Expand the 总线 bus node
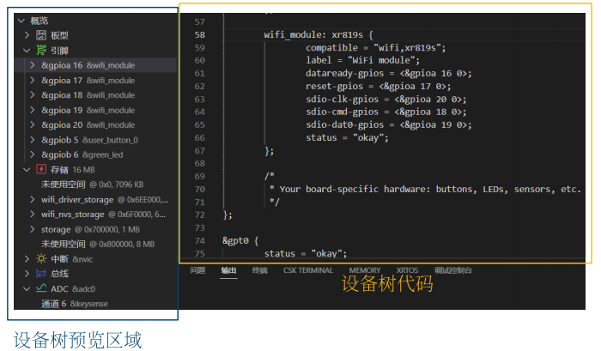 (27, 274)
